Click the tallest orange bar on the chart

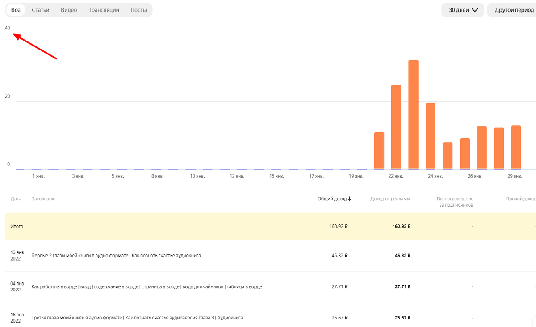pos(413,114)
